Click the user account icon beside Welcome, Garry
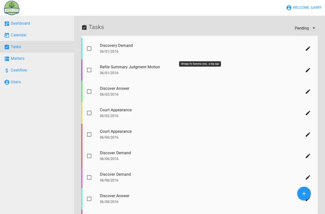 click(x=289, y=8)
